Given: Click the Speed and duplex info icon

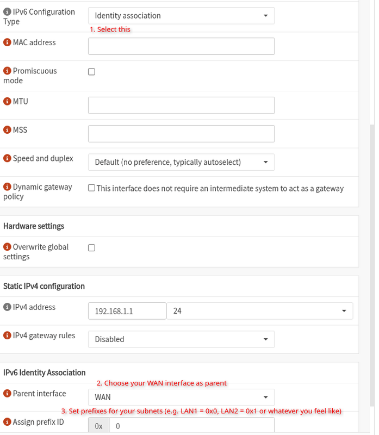Looking at the screenshot, I should [x=7, y=158].
